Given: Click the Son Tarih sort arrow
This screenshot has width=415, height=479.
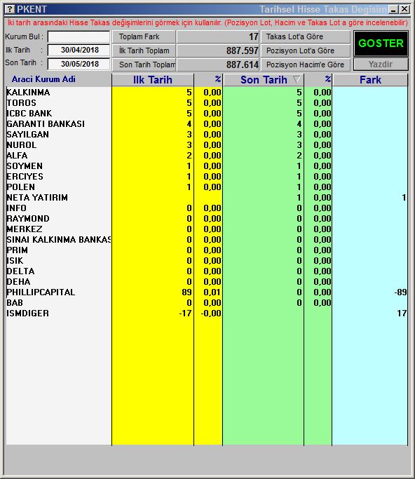Looking at the screenshot, I should (297, 80).
